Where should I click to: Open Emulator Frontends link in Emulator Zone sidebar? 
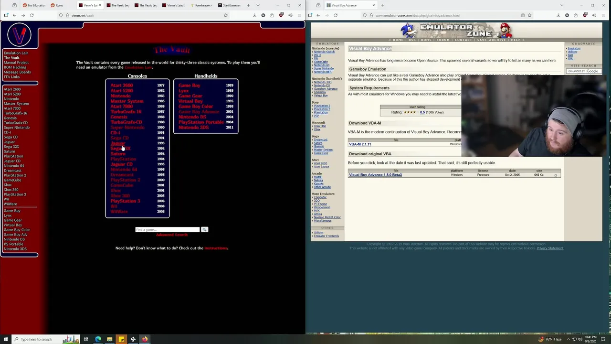click(327, 236)
